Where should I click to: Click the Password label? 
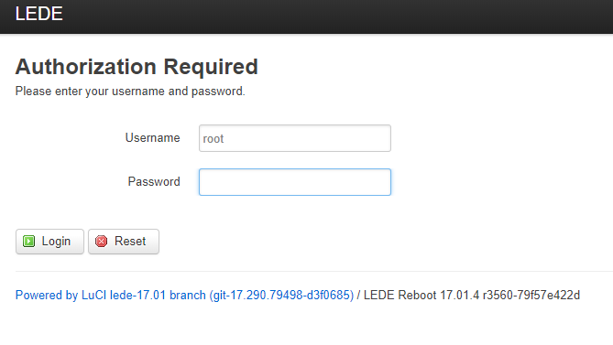(x=154, y=181)
